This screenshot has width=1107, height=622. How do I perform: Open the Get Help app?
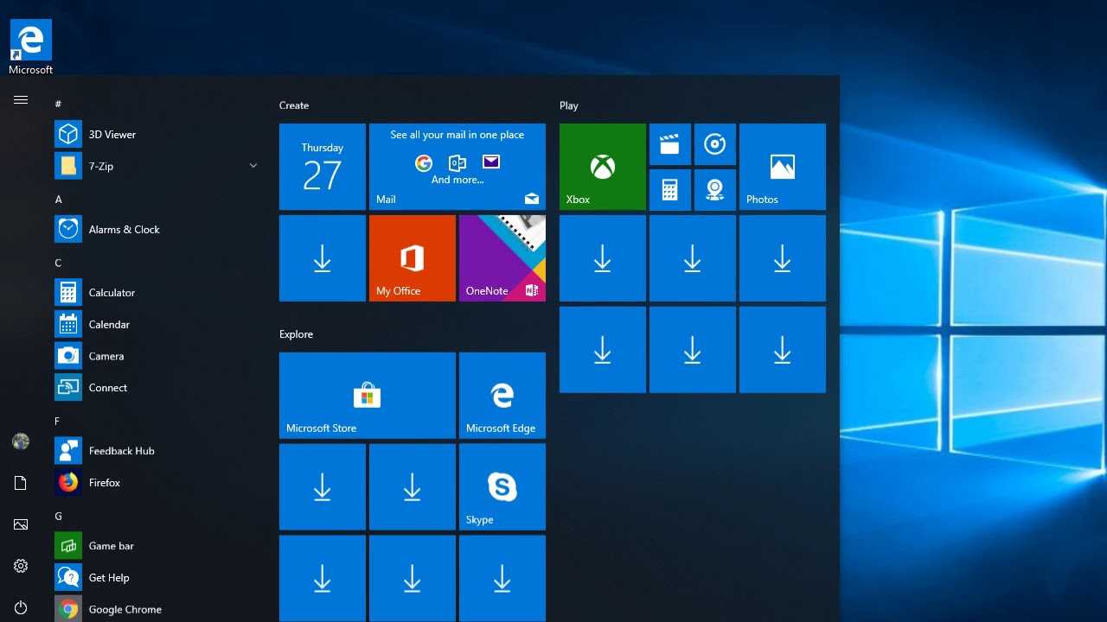click(x=160, y=578)
